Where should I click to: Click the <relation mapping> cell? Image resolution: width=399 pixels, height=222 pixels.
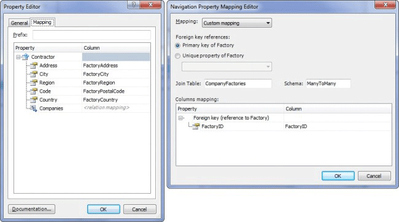point(116,108)
